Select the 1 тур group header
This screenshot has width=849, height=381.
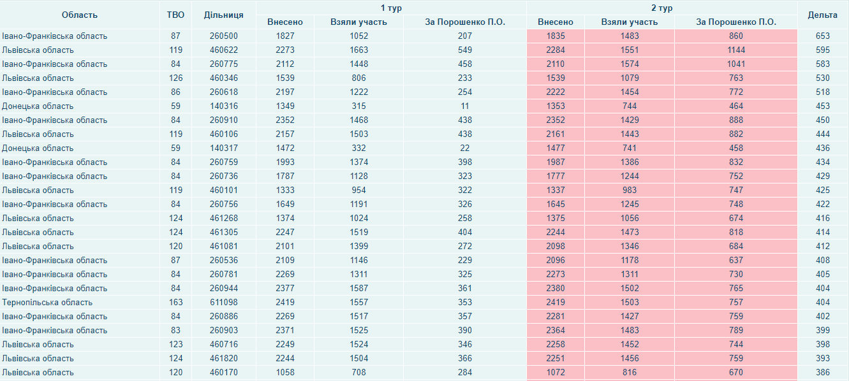pos(391,8)
